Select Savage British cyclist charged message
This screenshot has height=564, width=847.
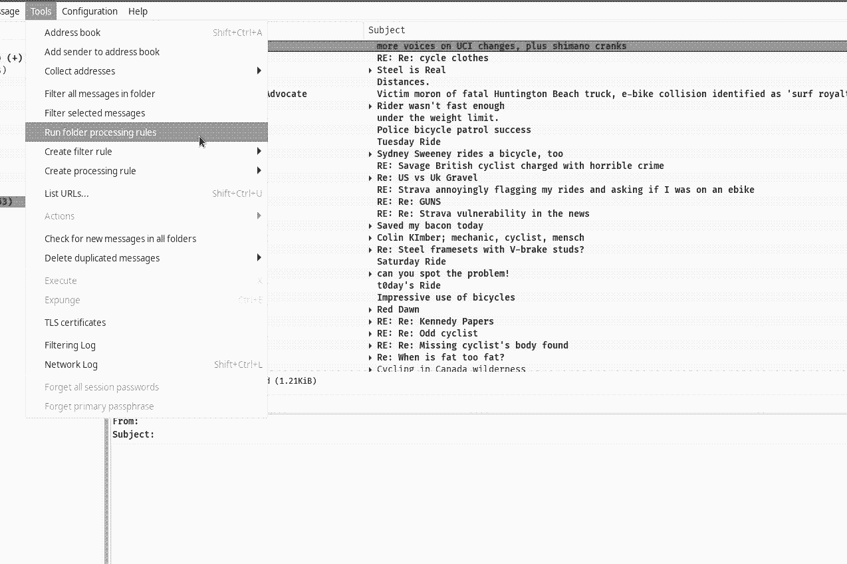click(x=521, y=166)
